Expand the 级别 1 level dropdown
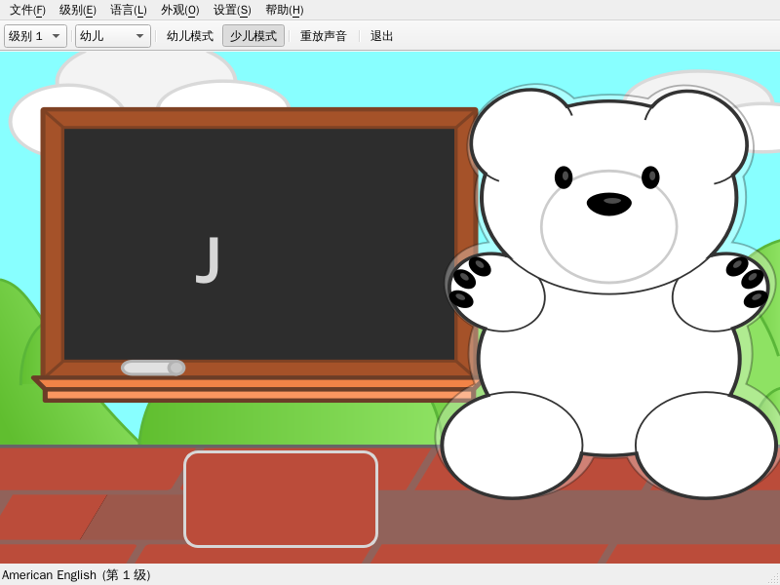The width and height of the screenshot is (780, 585). 35,36
